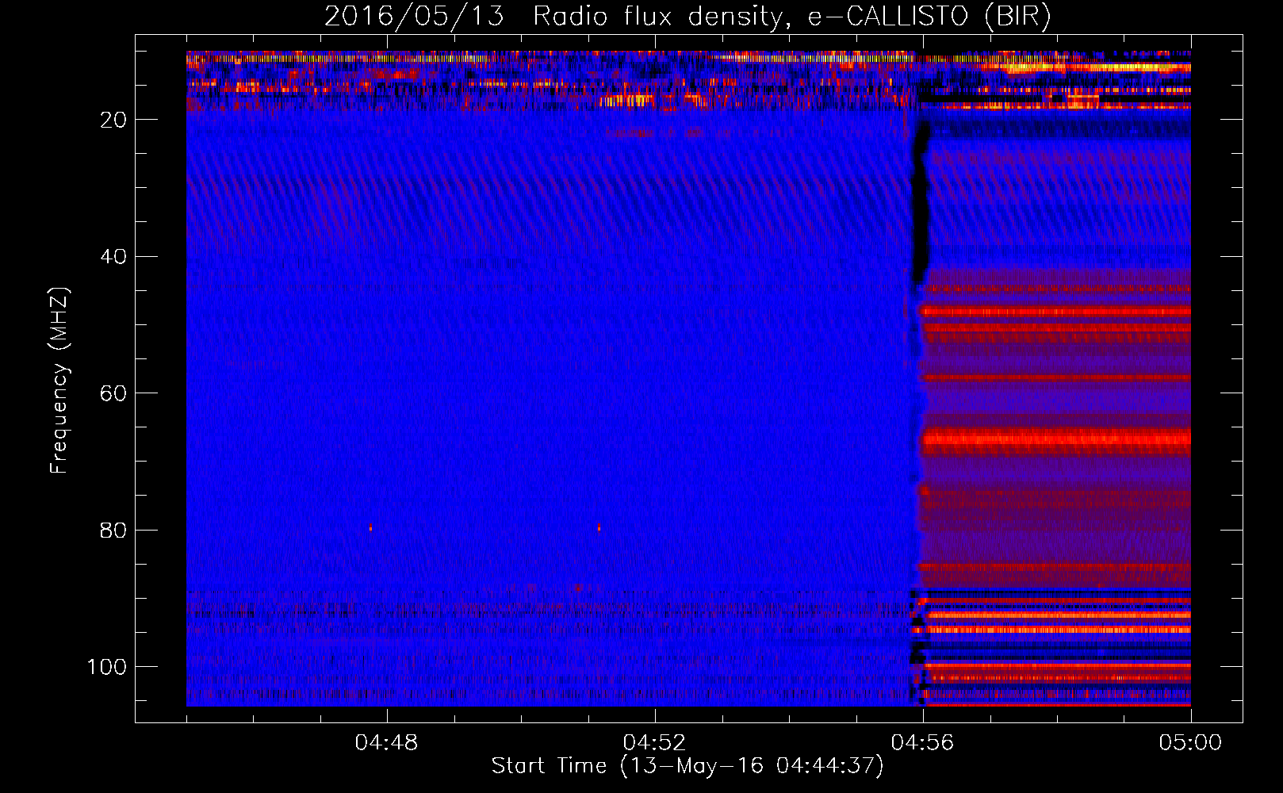Image resolution: width=1283 pixels, height=793 pixels.
Task: Click the "05:00" time tick label
Action: coord(1190,743)
